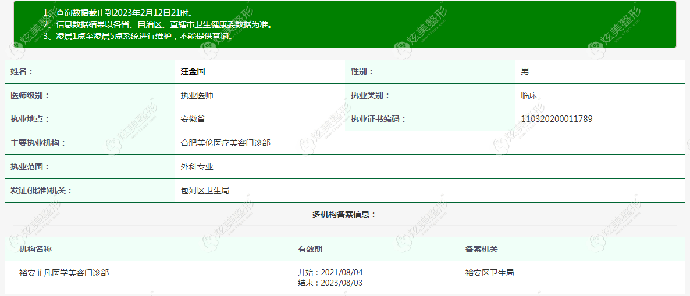Click the 合肥美伦医疗美容门诊部 institution text
Screen dimensions: 690x296
[225, 143]
